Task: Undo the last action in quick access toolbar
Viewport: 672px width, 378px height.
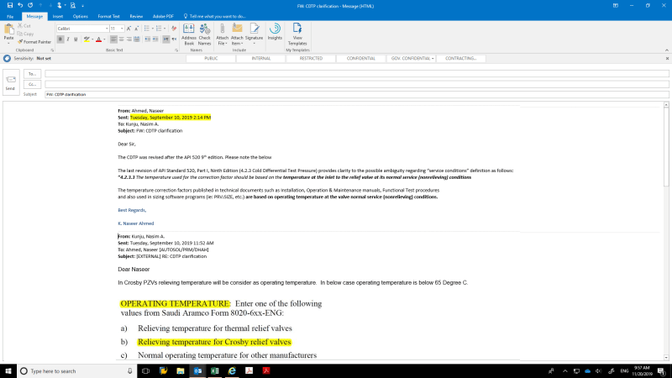Action: tap(20, 5)
